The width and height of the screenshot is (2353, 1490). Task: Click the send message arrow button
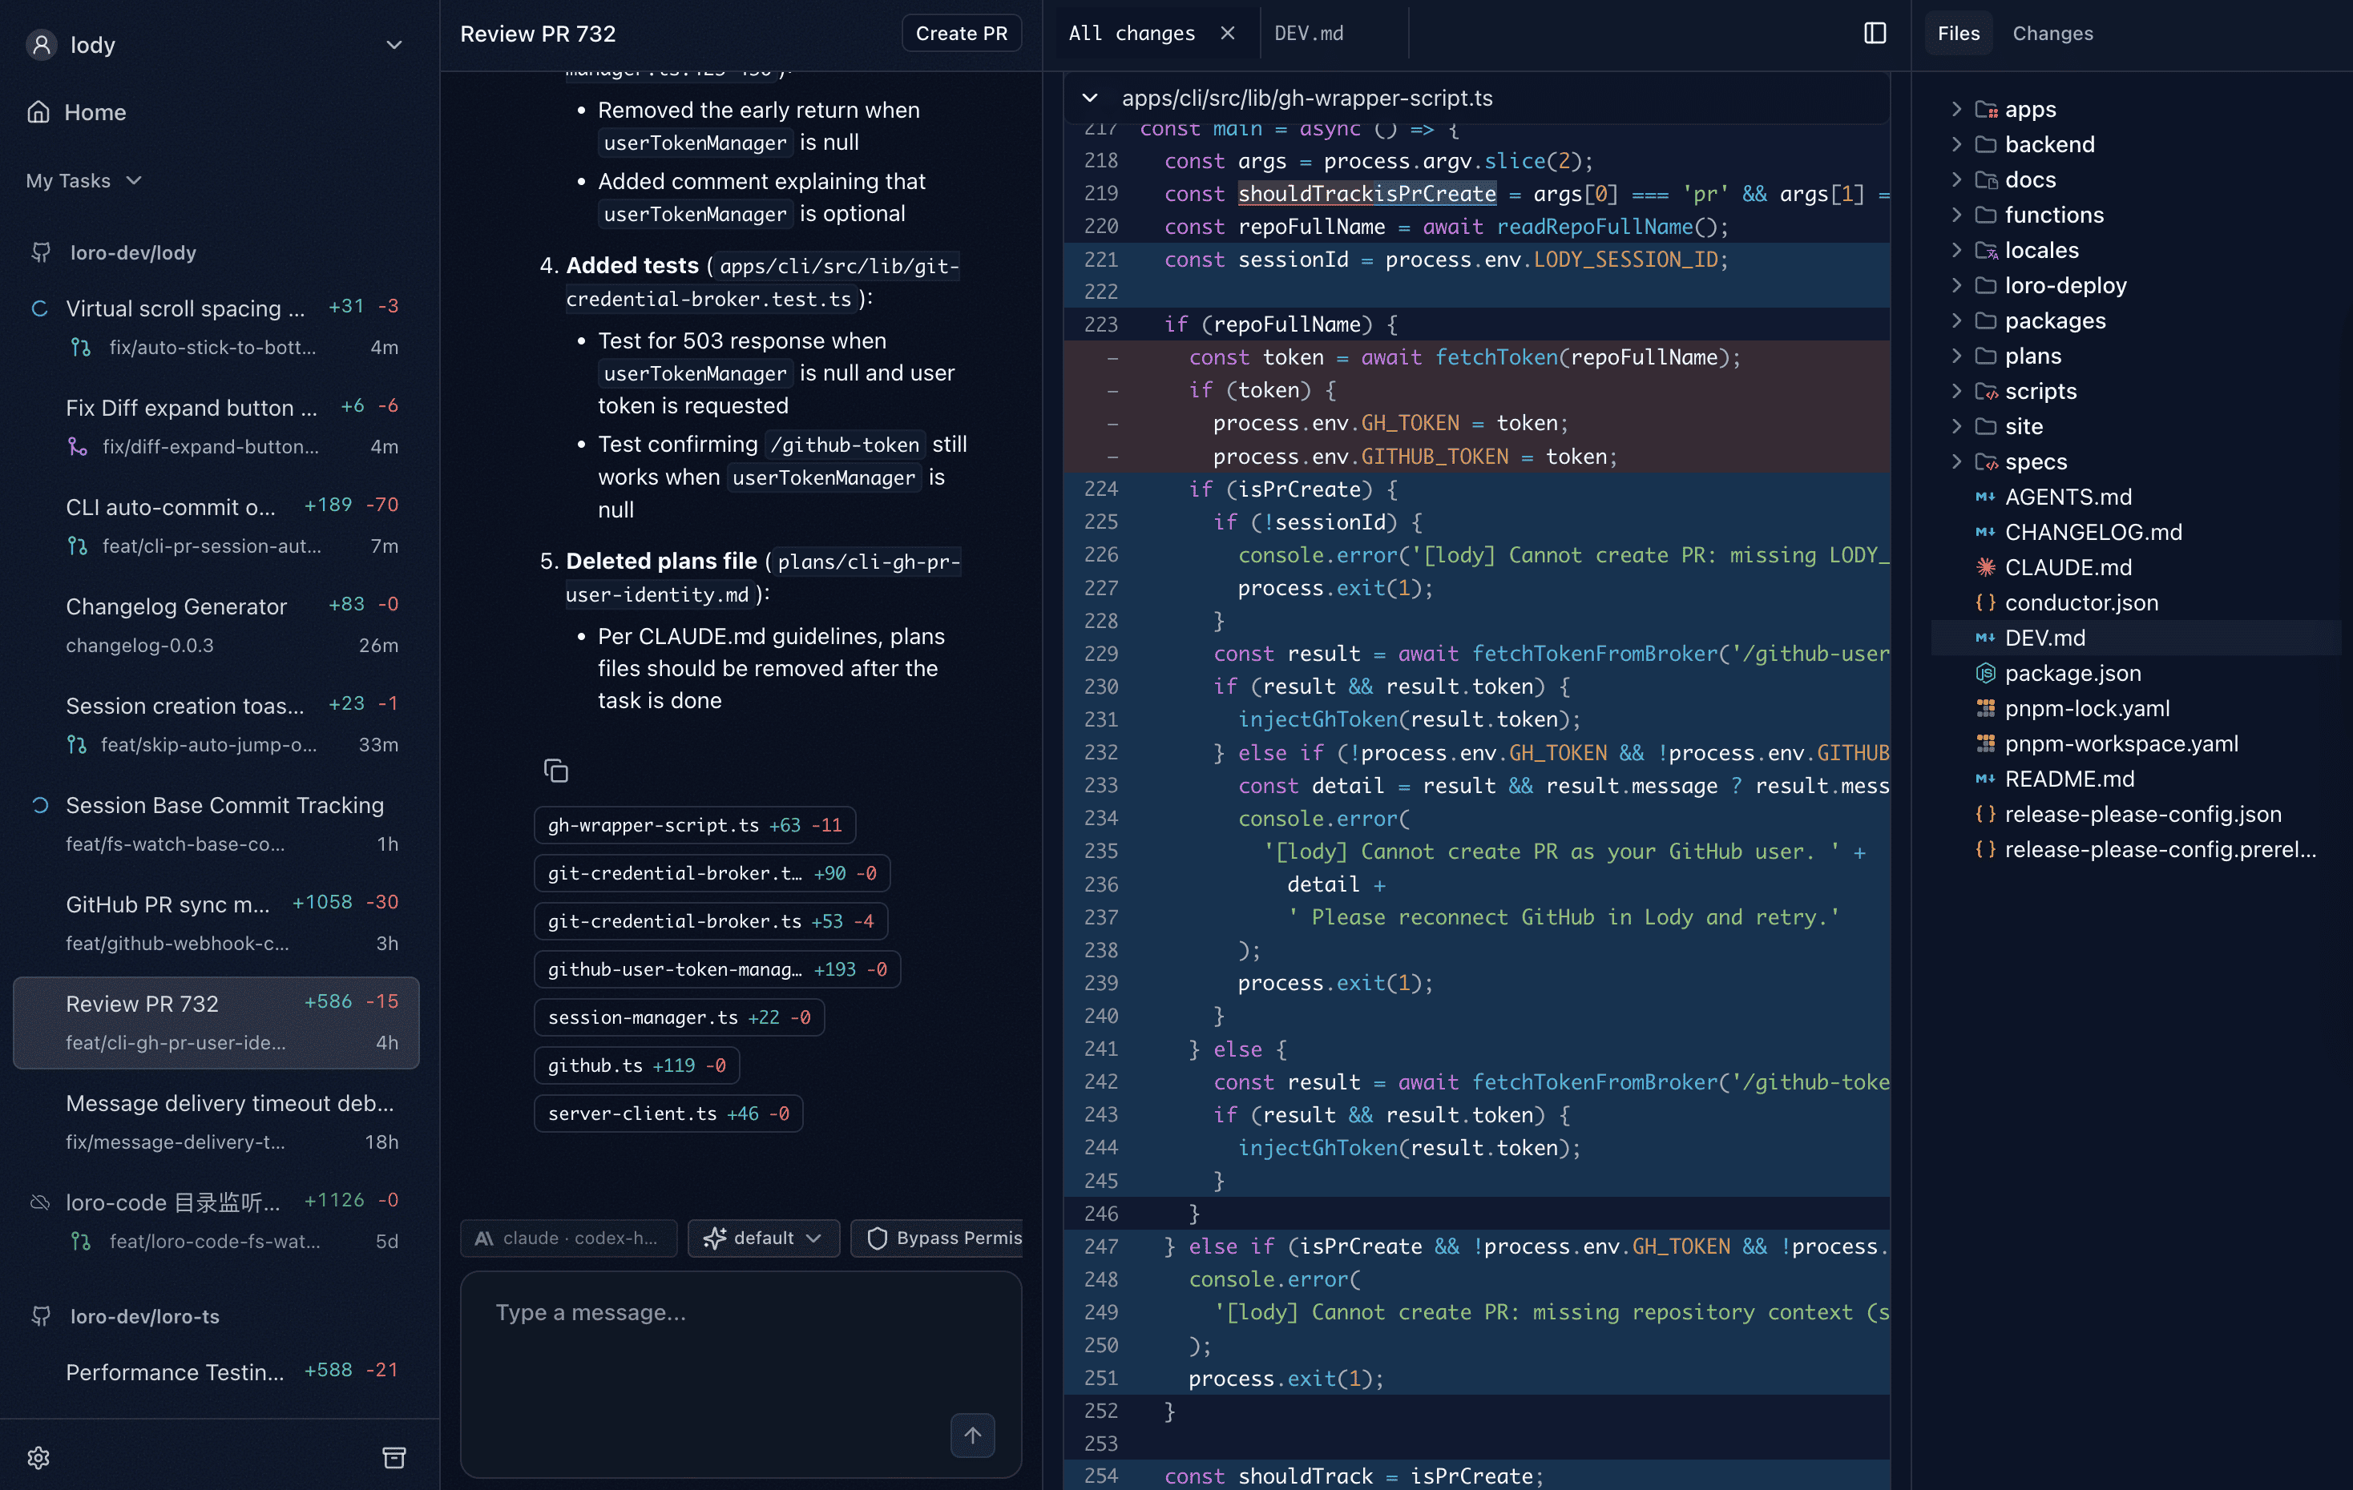[972, 1435]
